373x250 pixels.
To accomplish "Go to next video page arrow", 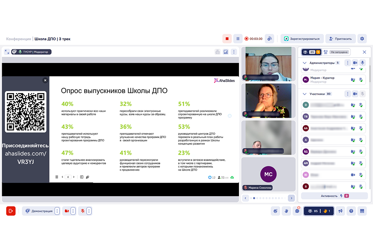I will tap(291, 198).
